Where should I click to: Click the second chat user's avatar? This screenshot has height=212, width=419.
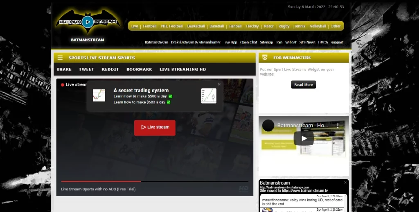point(267,210)
